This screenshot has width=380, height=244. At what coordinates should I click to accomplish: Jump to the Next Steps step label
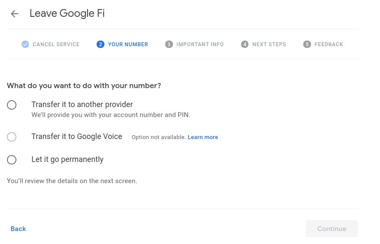269,44
